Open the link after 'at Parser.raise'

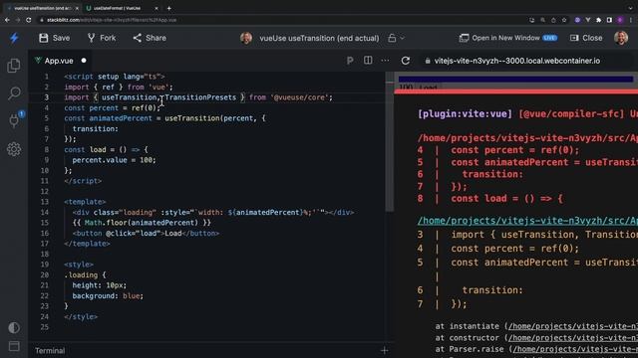click(575, 349)
